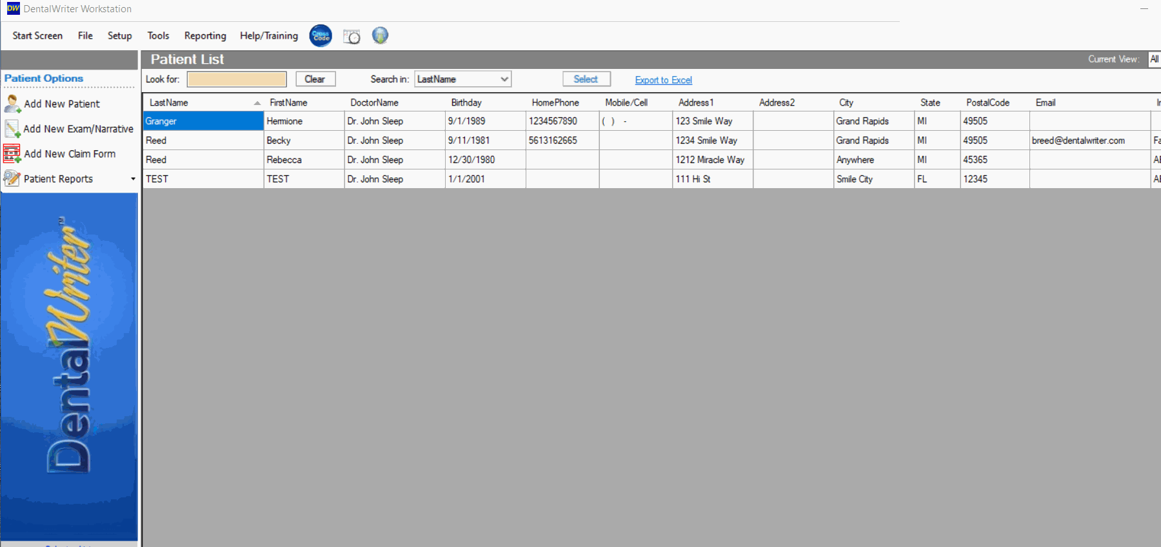Click the home phone 1234567890 cell
Screen dimensions: 1161x547
tap(562, 121)
